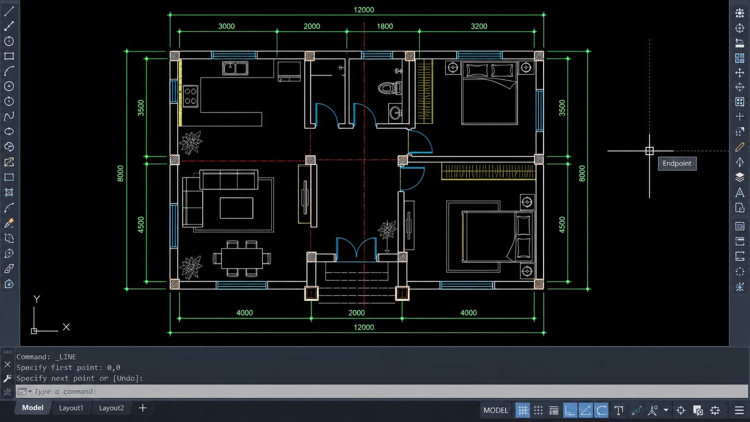The height and width of the screenshot is (422, 750).
Task: Toggle polar tracking angle icon
Action: pos(585,410)
